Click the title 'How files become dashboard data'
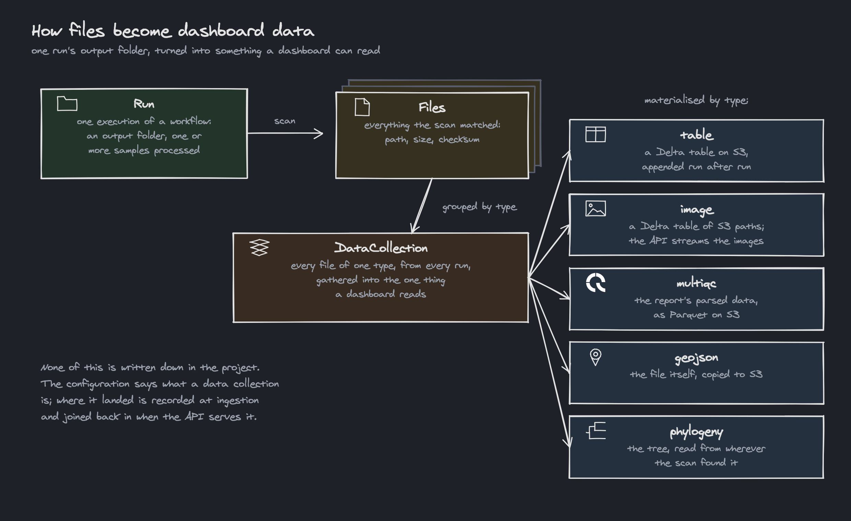851x521 pixels. (x=173, y=30)
